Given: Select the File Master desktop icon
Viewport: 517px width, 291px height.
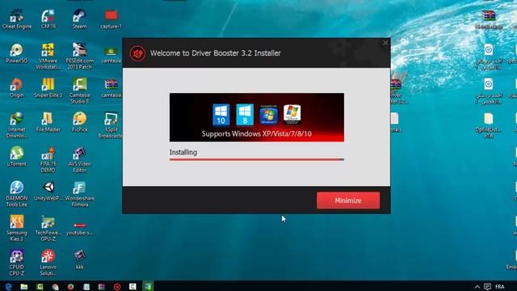Looking at the screenshot, I should click(48, 122).
